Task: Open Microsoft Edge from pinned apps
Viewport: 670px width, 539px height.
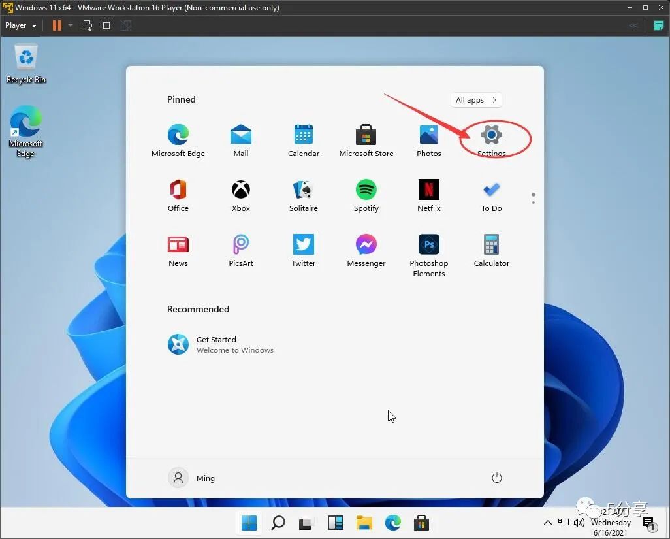Action: (178, 140)
